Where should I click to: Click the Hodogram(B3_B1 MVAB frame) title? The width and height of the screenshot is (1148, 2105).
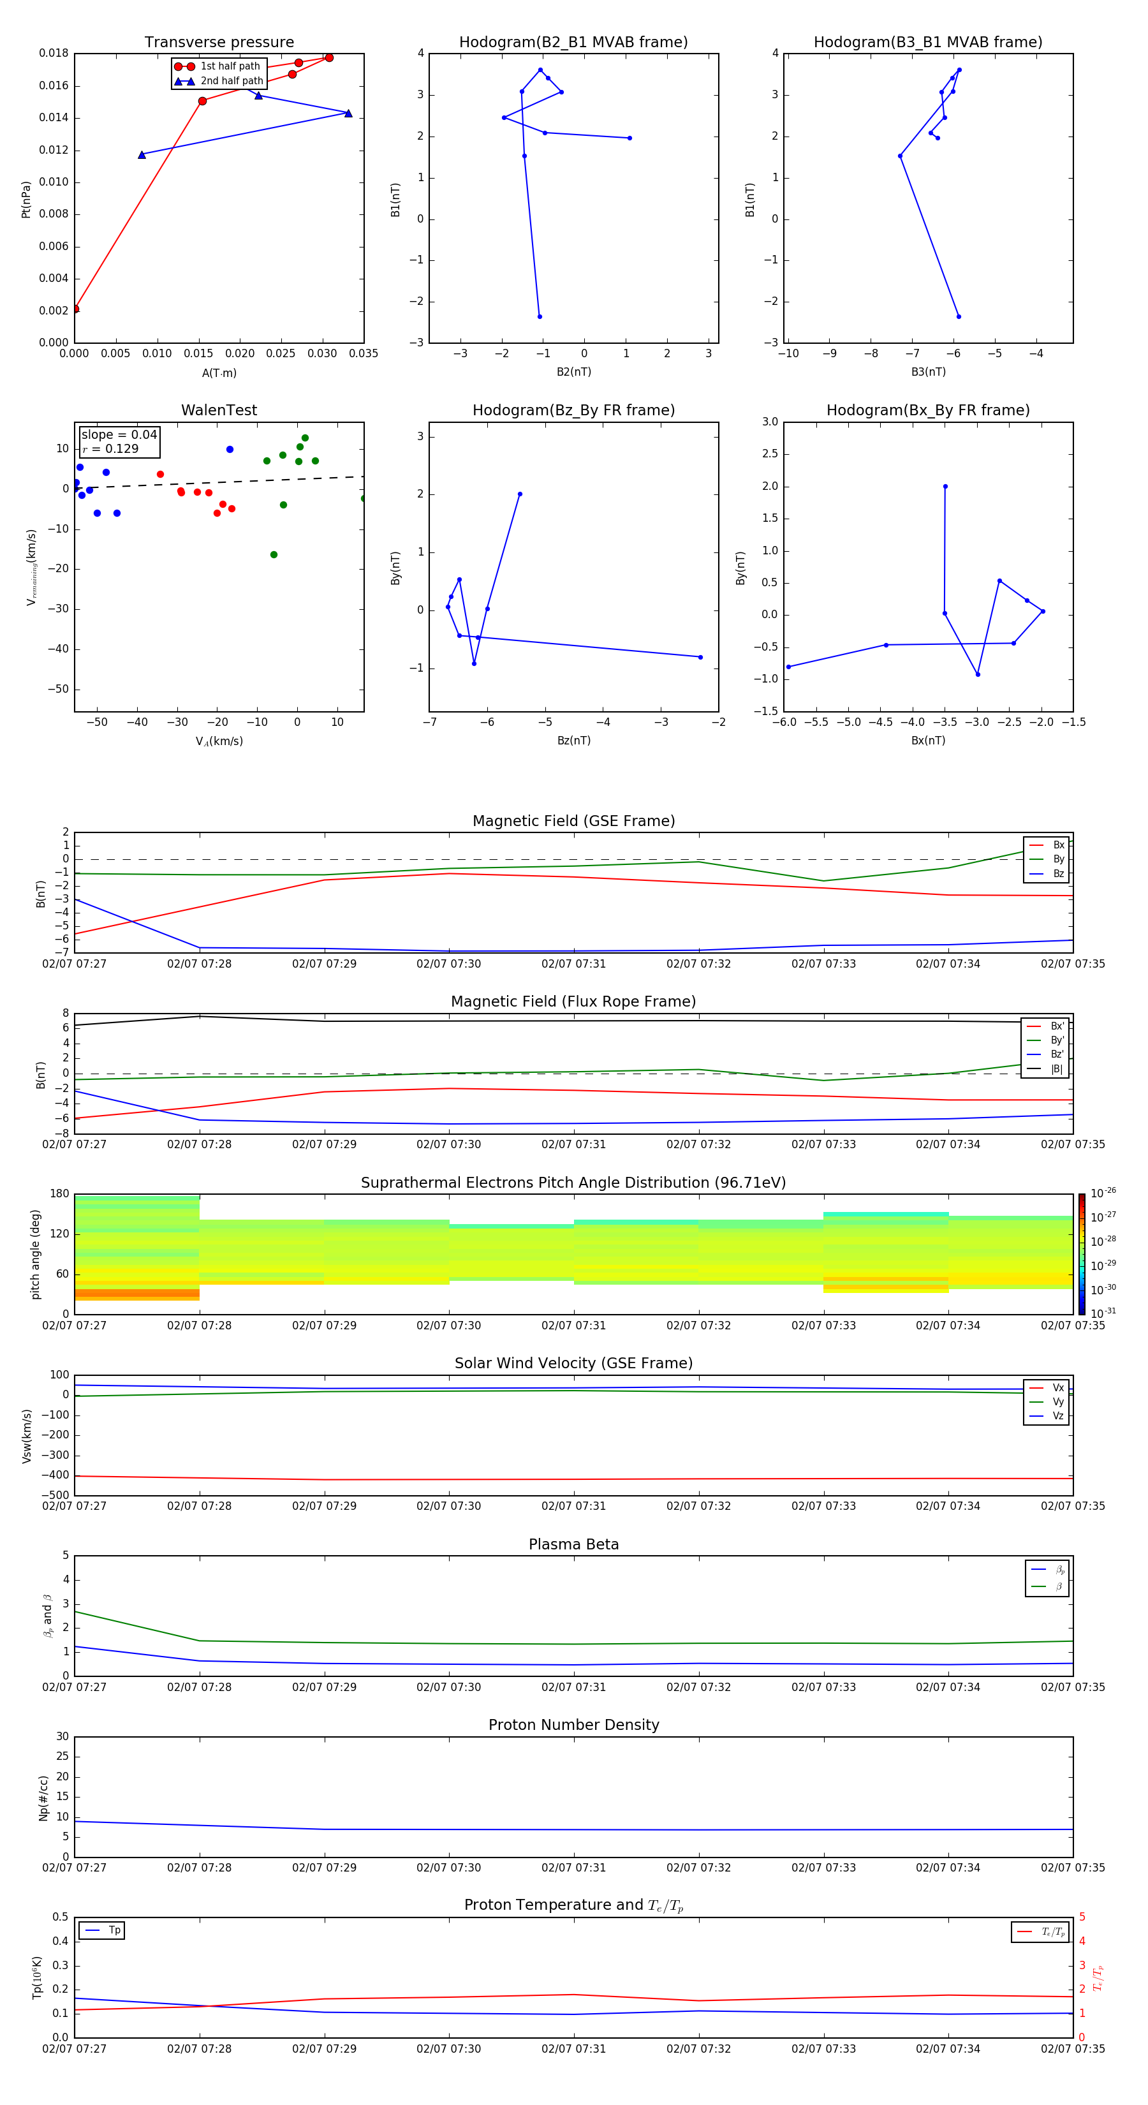pyautogui.click(x=928, y=43)
